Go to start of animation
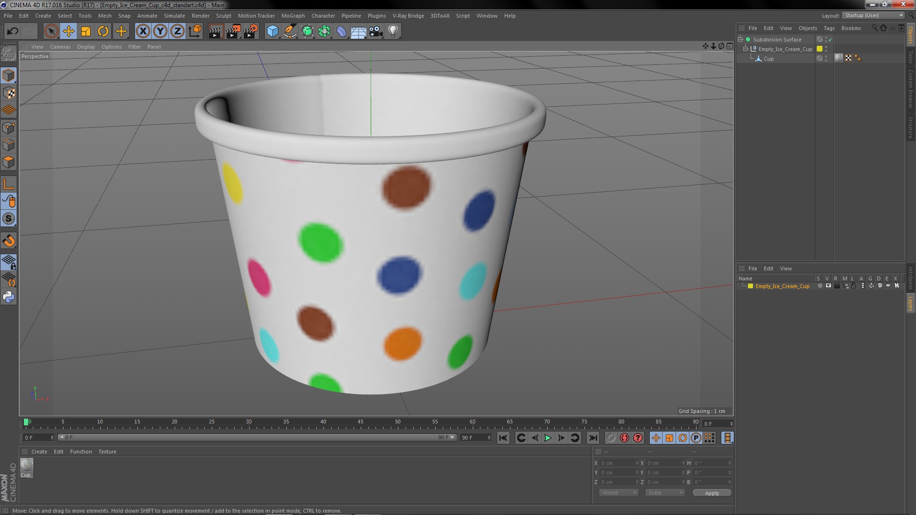This screenshot has width=916, height=515. click(503, 438)
